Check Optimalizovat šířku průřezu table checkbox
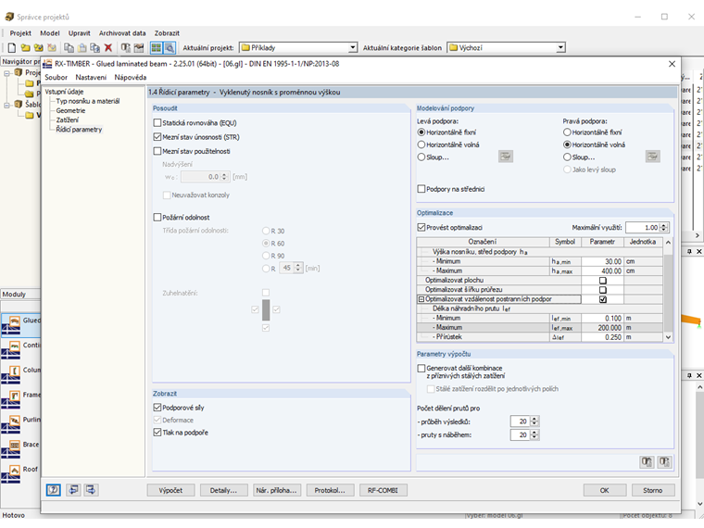The height and width of the screenshot is (528, 704). [x=602, y=290]
